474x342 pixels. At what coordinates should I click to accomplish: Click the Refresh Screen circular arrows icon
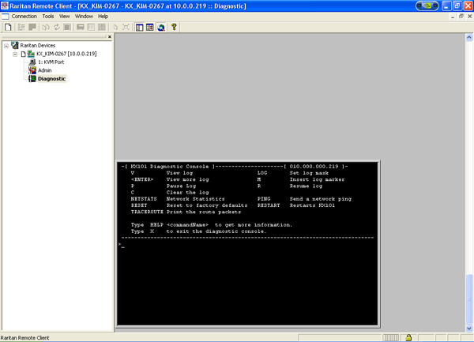coord(57,27)
